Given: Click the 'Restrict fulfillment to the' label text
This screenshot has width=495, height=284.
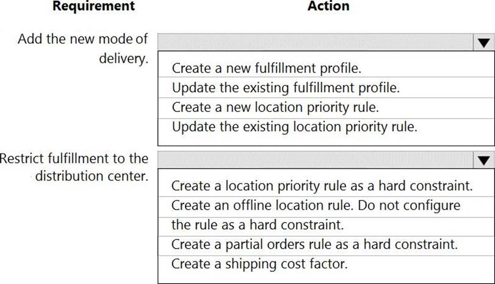Looking at the screenshot, I should [x=74, y=158].
